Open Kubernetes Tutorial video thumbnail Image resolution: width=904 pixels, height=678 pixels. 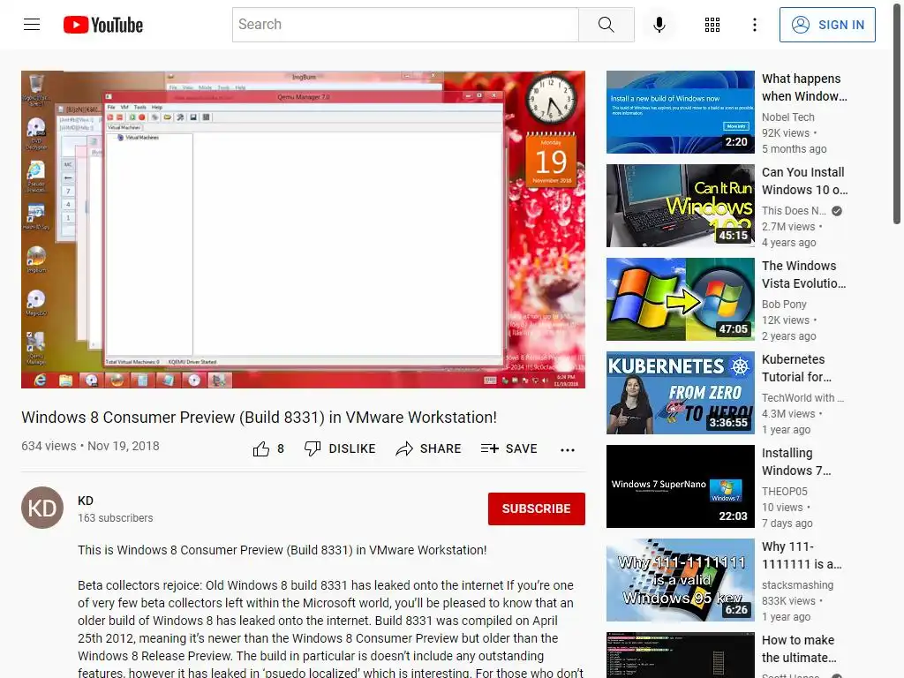681,393
